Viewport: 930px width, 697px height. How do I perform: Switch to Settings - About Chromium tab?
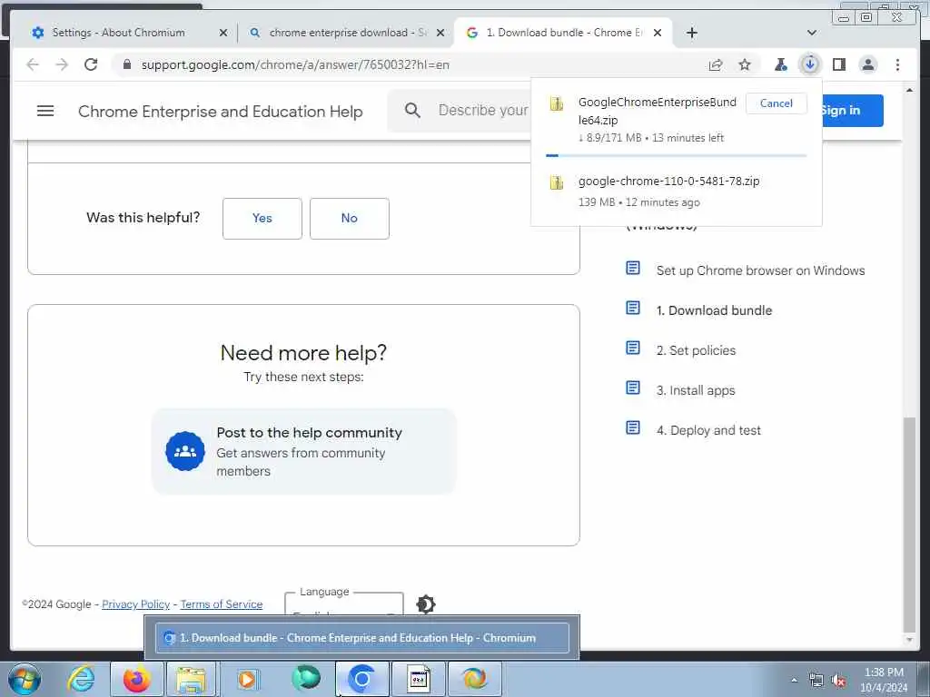pos(118,33)
